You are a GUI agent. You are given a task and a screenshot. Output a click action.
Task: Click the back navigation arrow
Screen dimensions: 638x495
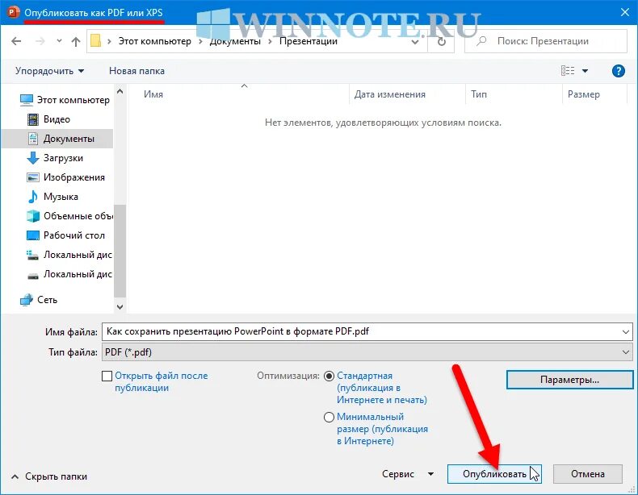16,41
